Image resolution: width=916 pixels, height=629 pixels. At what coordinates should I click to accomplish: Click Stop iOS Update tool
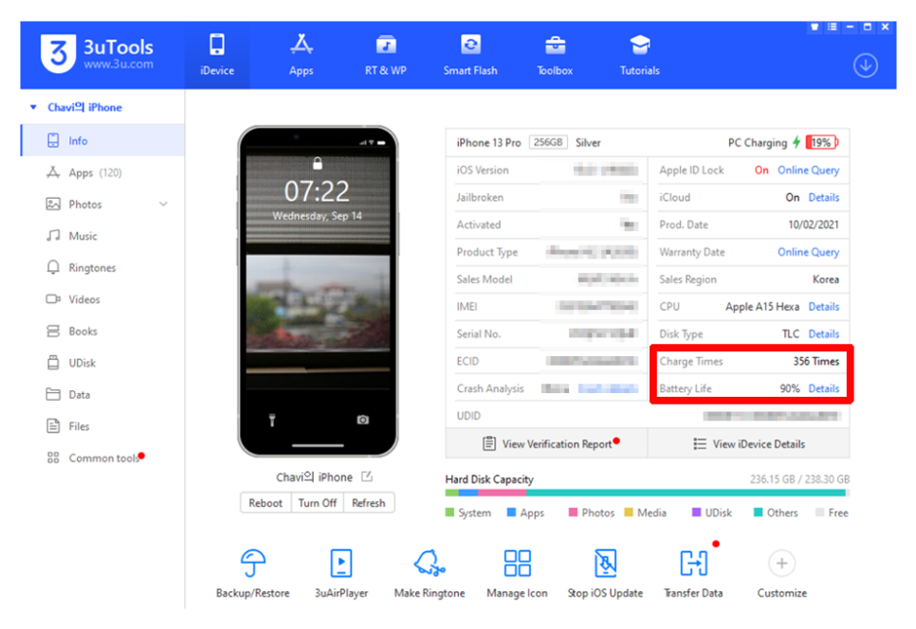click(605, 573)
